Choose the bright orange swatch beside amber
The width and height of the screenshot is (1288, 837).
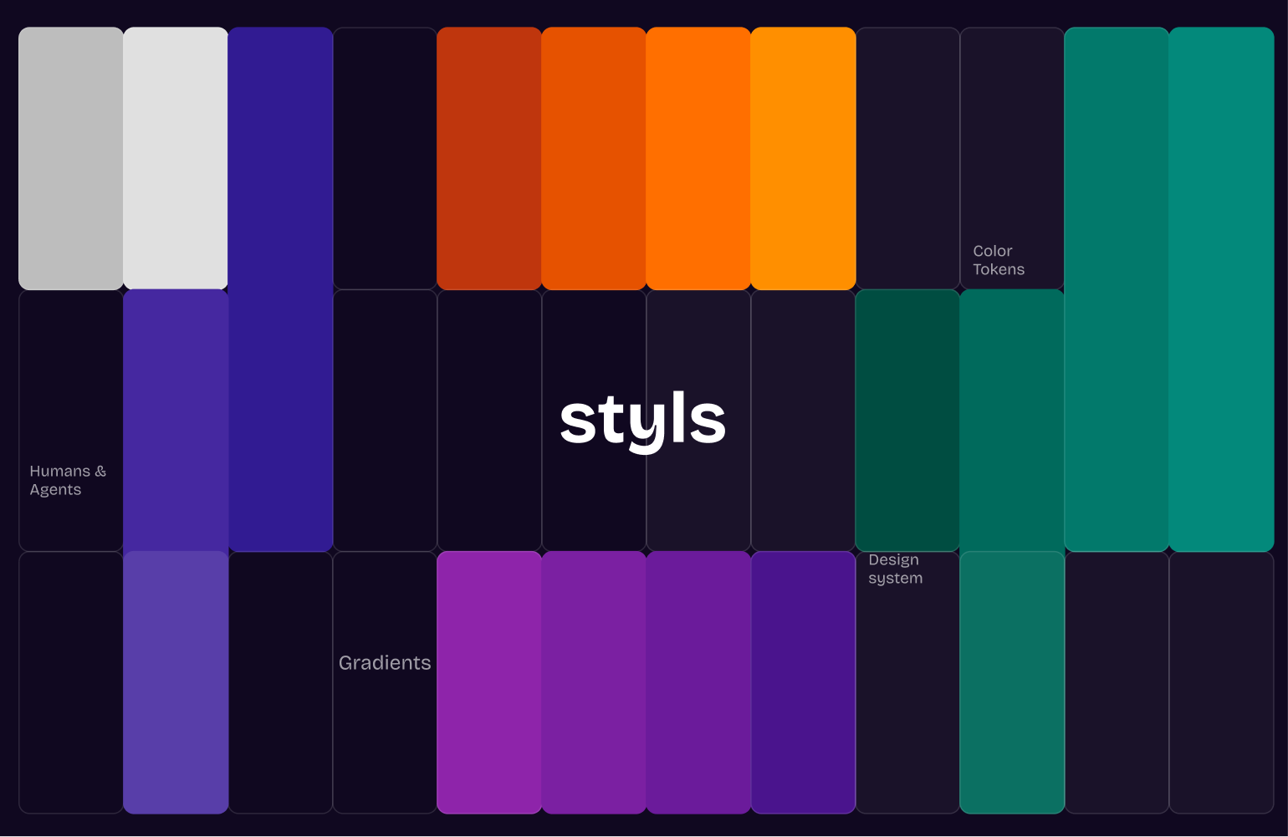point(698,159)
